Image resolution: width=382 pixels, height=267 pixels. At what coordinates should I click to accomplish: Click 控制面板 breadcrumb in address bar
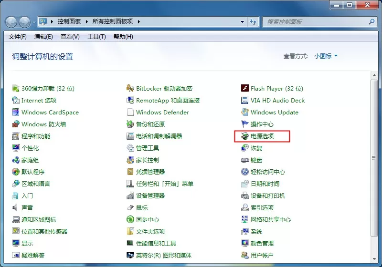[x=69, y=21]
